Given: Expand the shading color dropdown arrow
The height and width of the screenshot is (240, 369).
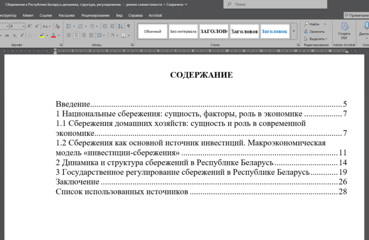Looking at the screenshot, I should [x=117, y=35].
